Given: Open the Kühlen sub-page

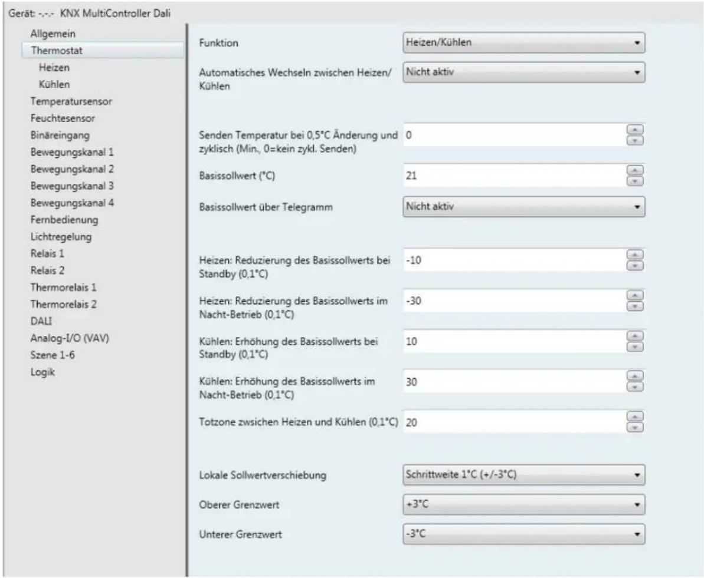Looking at the screenshot, I should click(54, 84).
